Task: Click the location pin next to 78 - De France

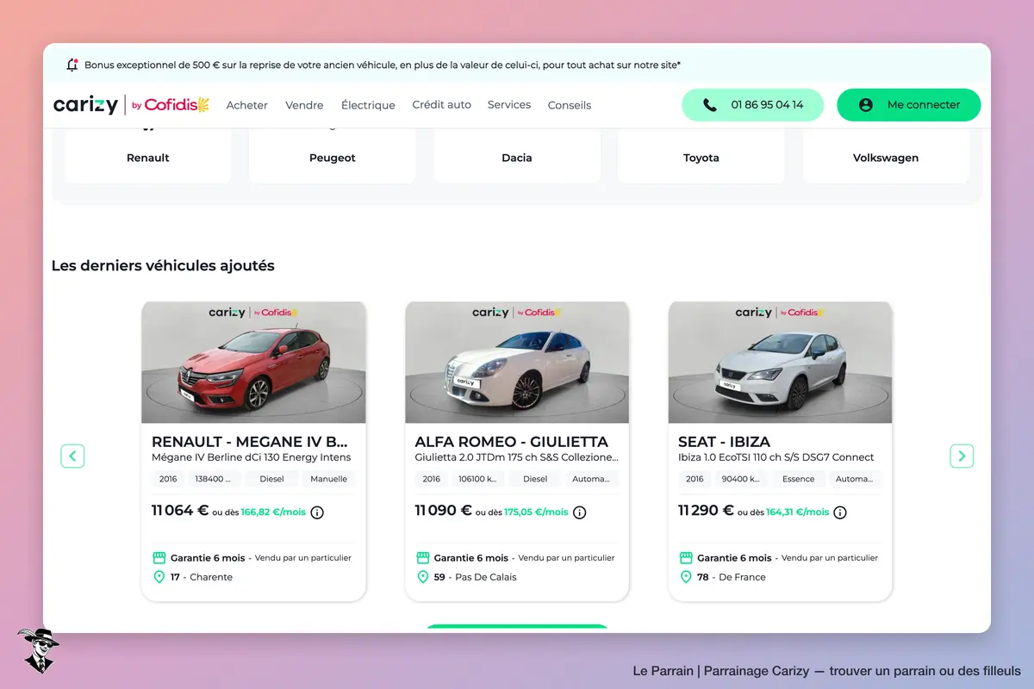Action: (686, 577)
